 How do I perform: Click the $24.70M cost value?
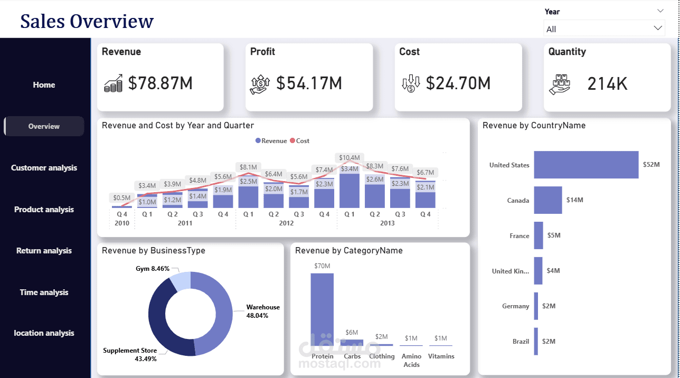[x=458, y=83]
